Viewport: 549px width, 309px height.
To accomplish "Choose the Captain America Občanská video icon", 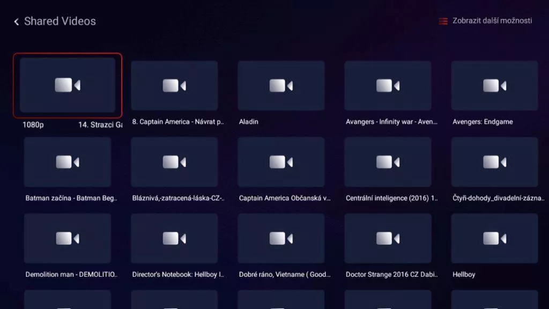I will point(281,162).
